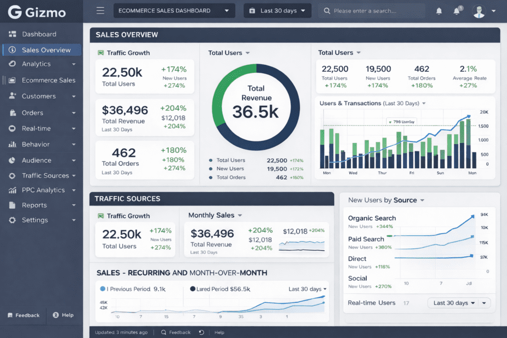This screenshot has height=338, width=507.
Task: Click the Gizmo logo
Action: (37, 12)
